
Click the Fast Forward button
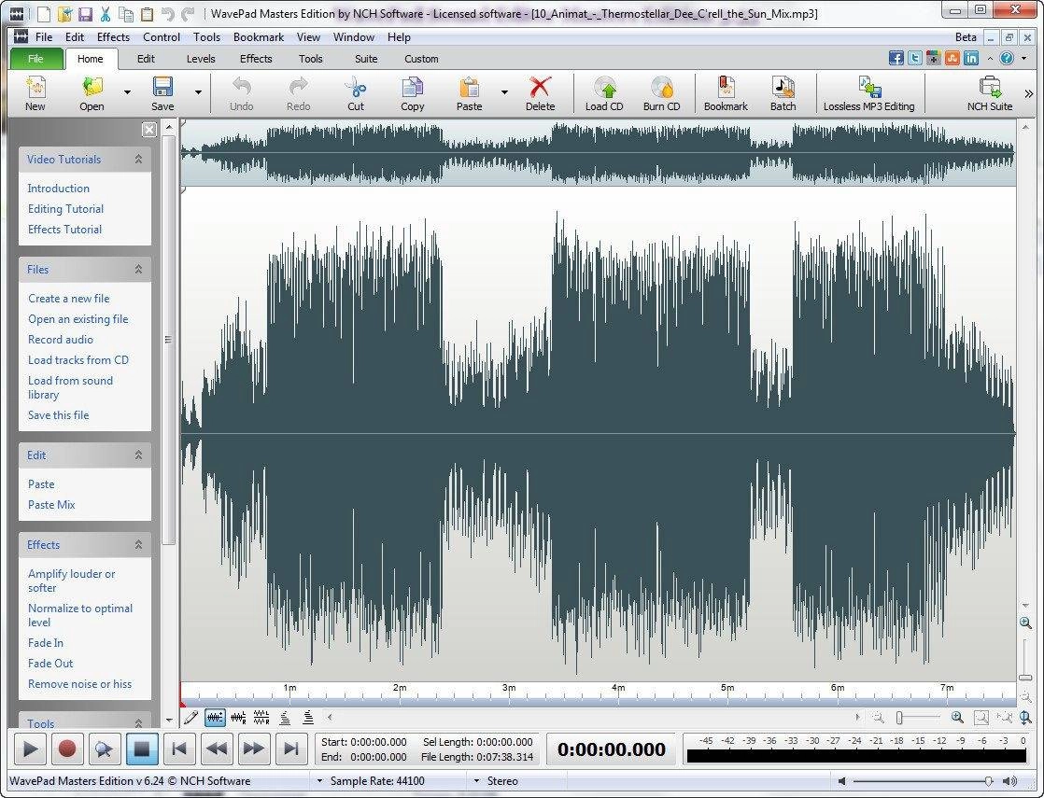(x=253, y=749)
